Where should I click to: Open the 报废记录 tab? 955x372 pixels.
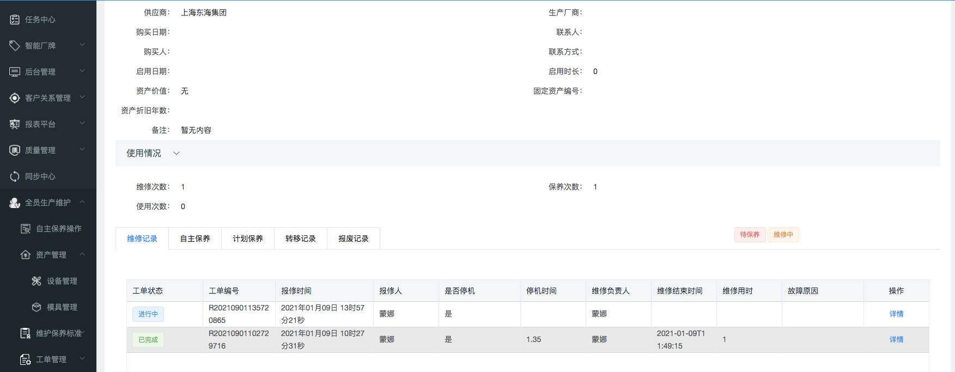354,239
